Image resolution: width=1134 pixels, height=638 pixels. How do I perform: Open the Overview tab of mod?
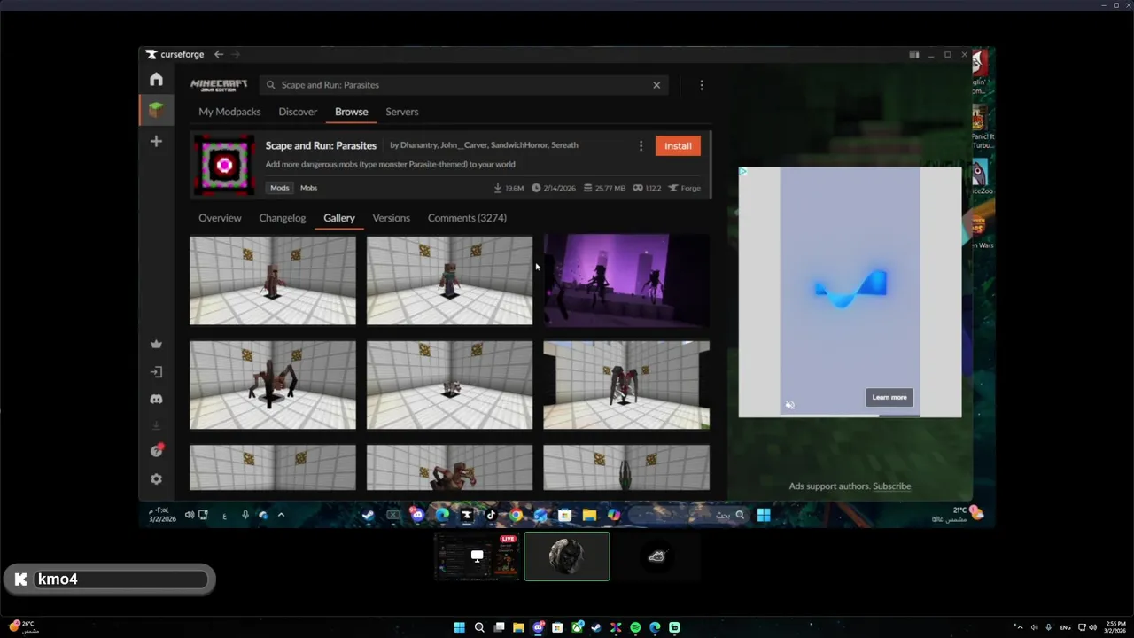pos(220,218)
